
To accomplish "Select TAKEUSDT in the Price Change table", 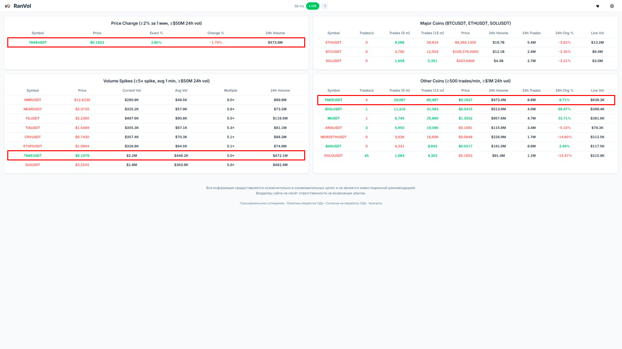I will [x=37, y=43].
